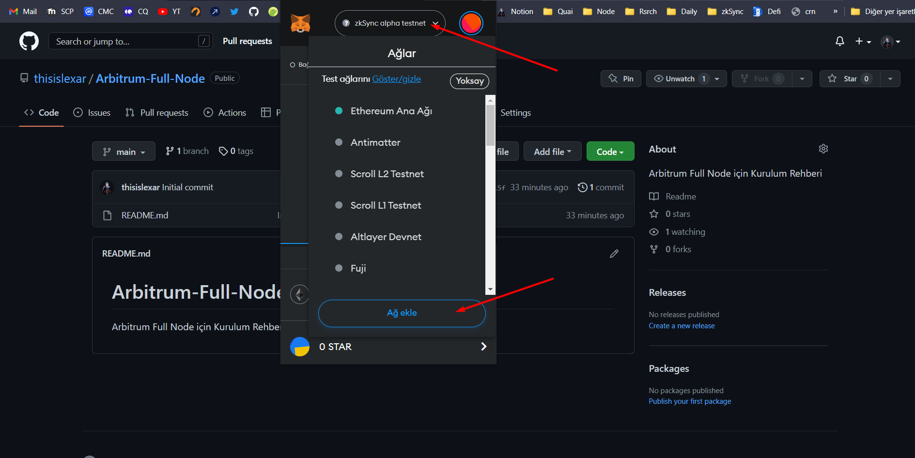The width and height of the screenshot is (915, 458).
Task: Open the SCP bookmark
Action: pos(60,11)
